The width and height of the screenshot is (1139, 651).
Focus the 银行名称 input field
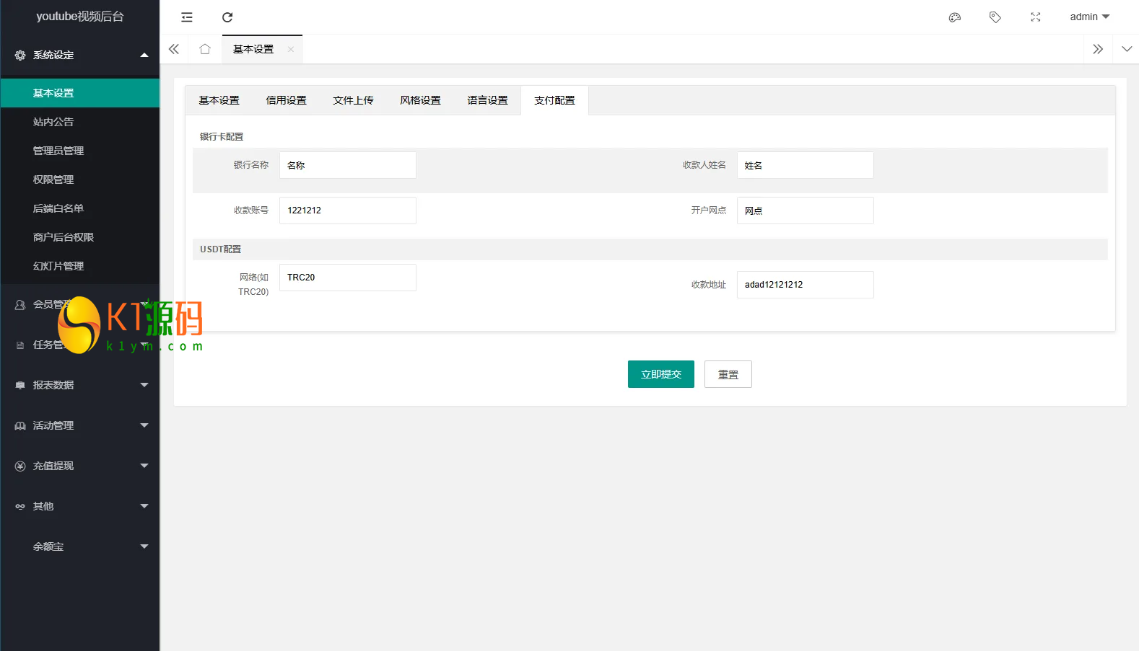click(348, 165)
